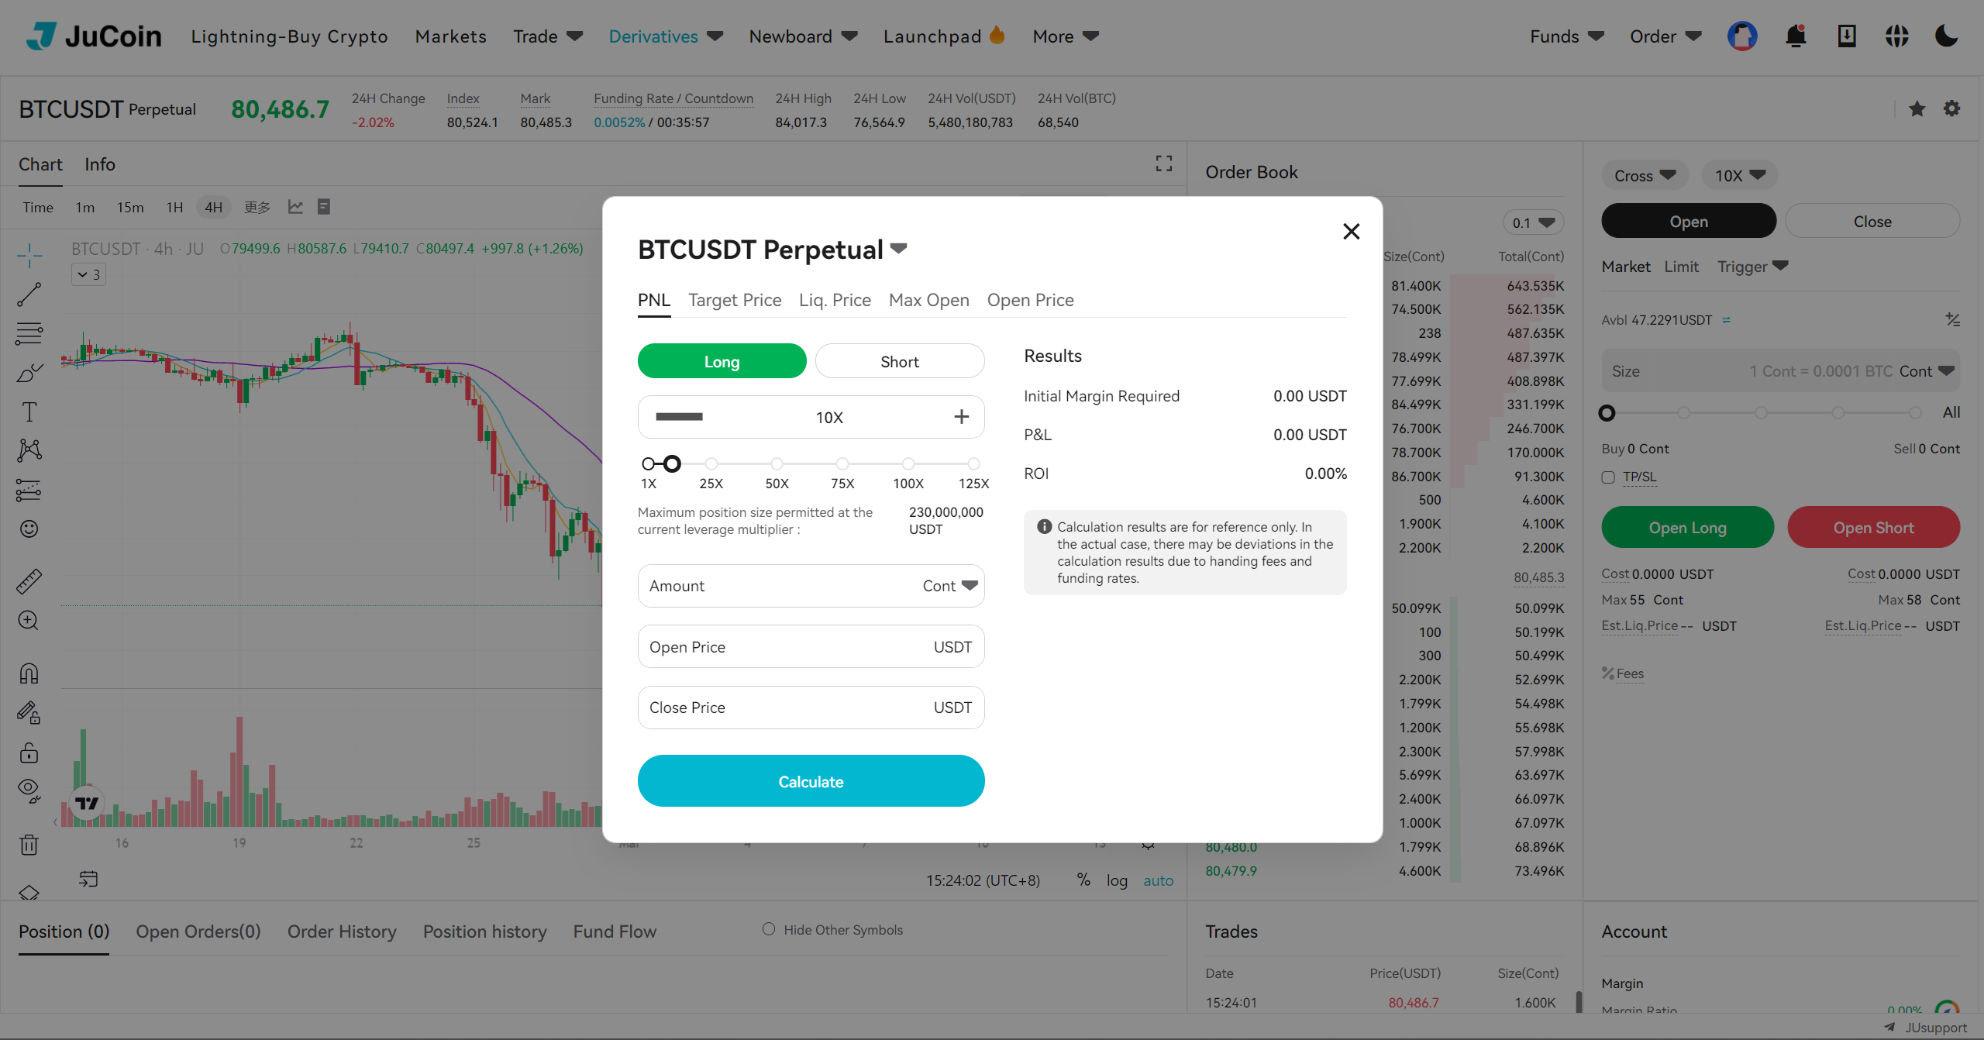1984x1040 pixels.
Task: Select the brush drawing tool
Action: (x=29, y=373)
